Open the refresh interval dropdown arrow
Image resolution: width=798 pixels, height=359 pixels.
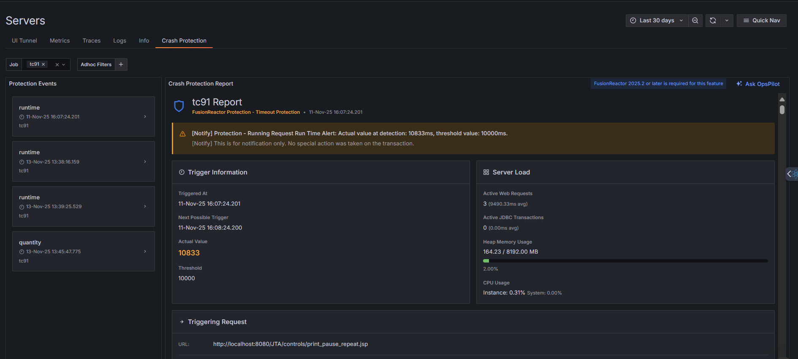727,21
